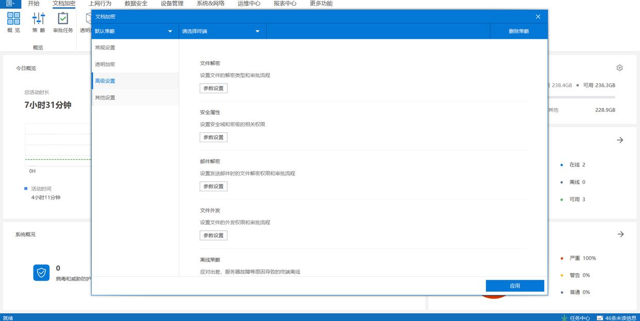This screenshot has height=321, width=640.
Task: Click the arrow beside the alert severity panel
Action: click(x=620, y=234)
